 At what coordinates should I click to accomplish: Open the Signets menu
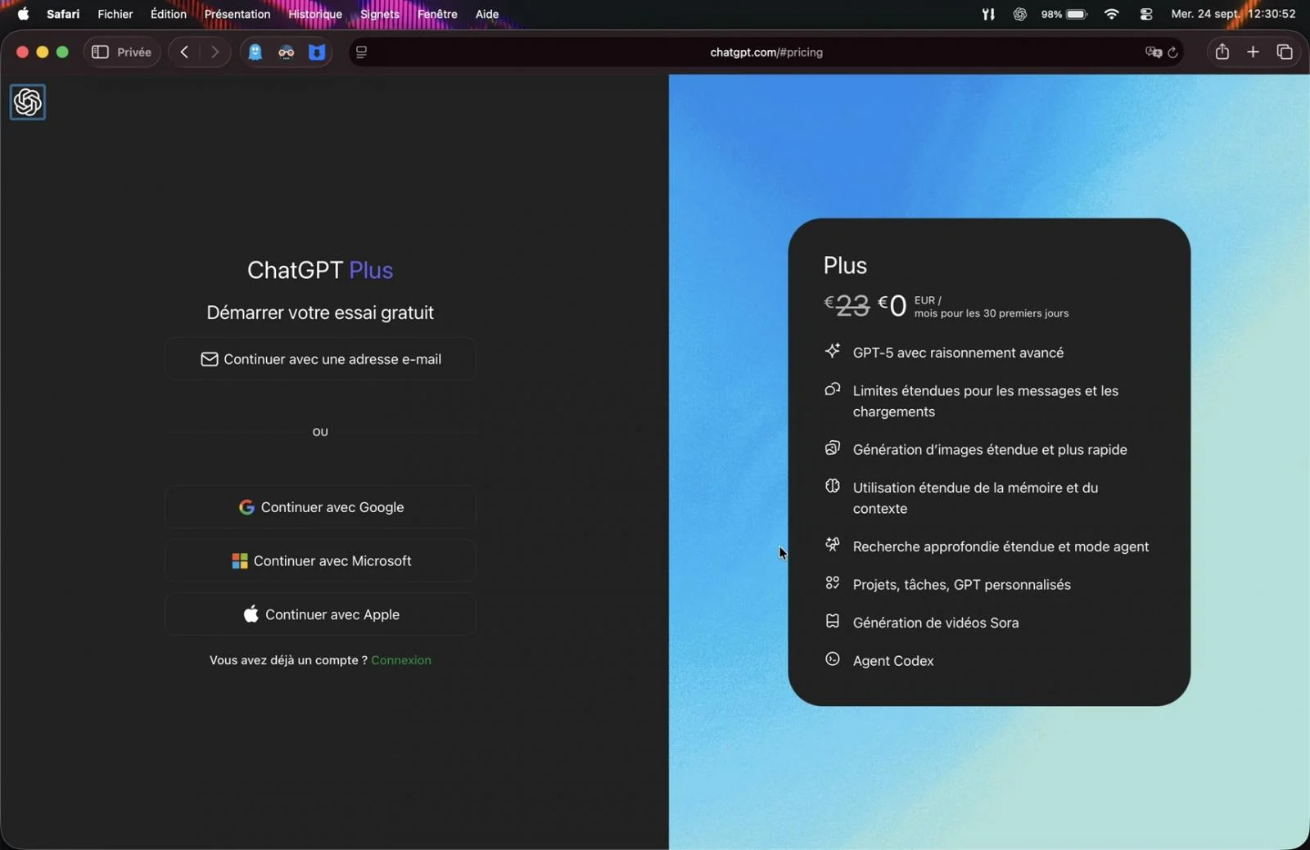pos(379,13)
